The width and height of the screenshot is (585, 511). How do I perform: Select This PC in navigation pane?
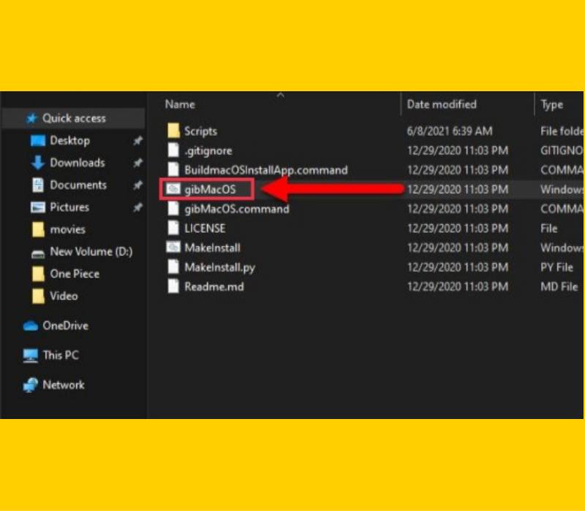pyautogui.click(x=61, y=356)
